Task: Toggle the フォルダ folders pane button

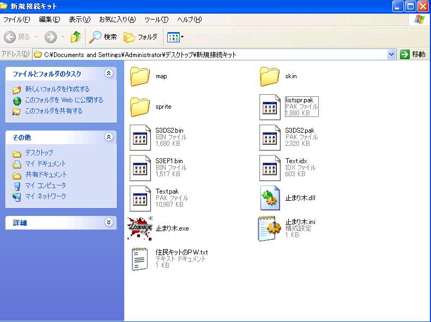Action: click(141, 37)
